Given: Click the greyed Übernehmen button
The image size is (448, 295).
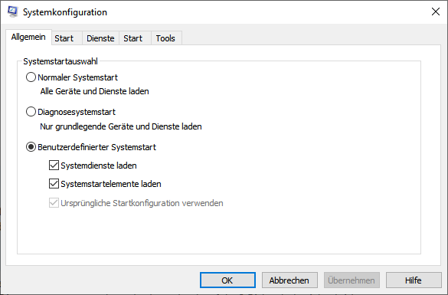Looking at the screenshot, I should (352, 280).
